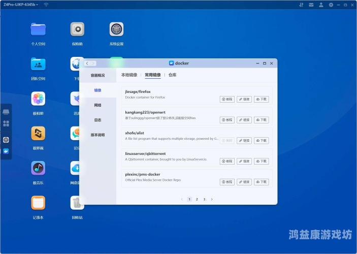Open the 极影视 video app icon
This screenshot has width=357, height=254.
click(x=38, y=133)
